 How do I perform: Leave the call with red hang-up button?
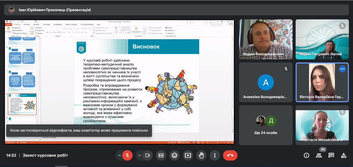(230, 155)
